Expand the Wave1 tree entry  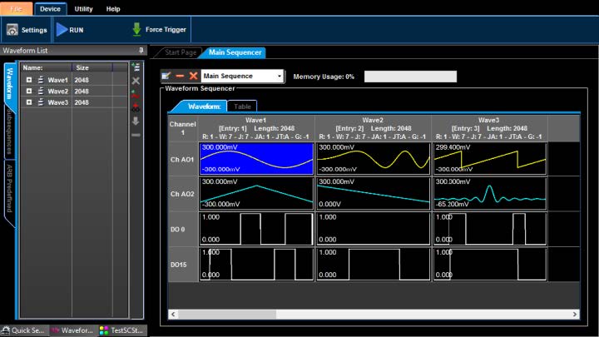click(29, 80)
